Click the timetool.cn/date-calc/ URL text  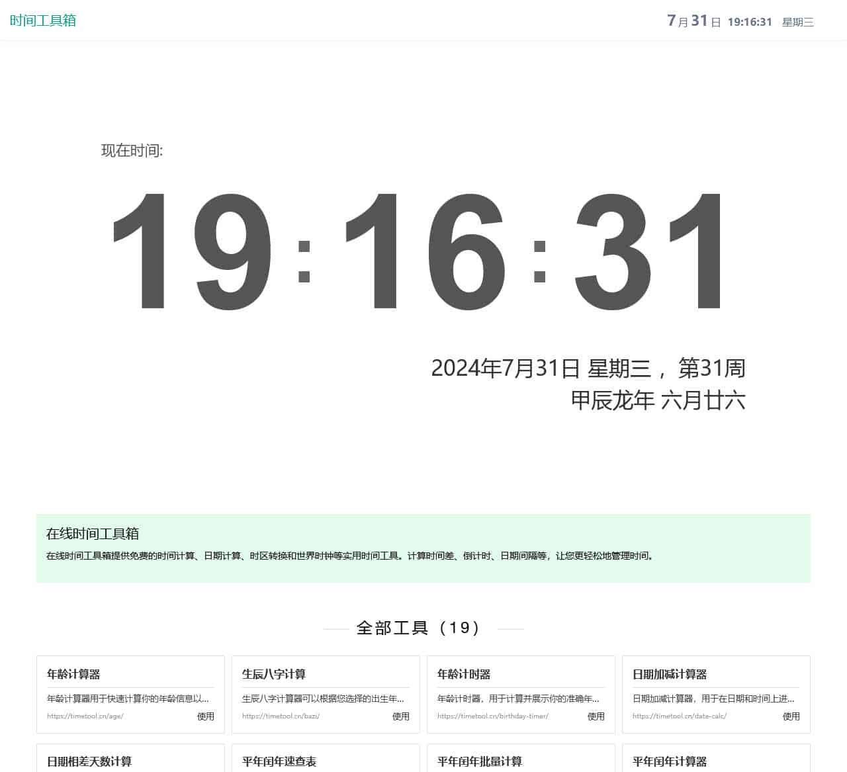coord(680,716)
